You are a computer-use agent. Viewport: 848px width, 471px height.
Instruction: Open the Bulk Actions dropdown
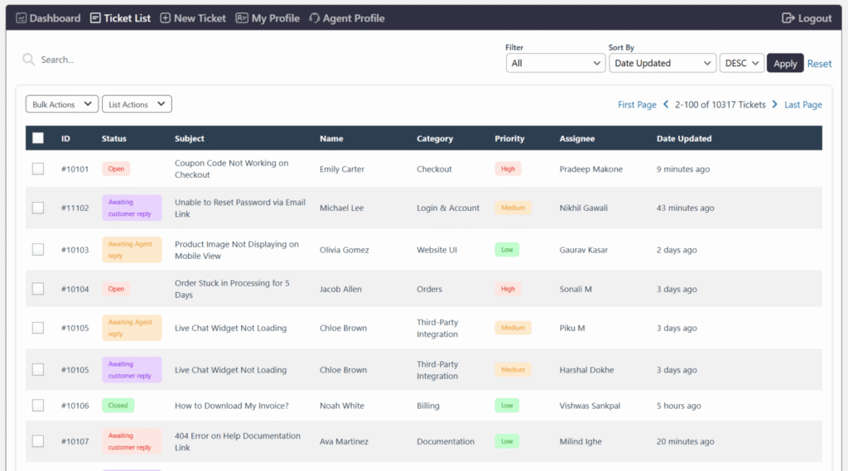pyautogui.click(x=62, y=104)
